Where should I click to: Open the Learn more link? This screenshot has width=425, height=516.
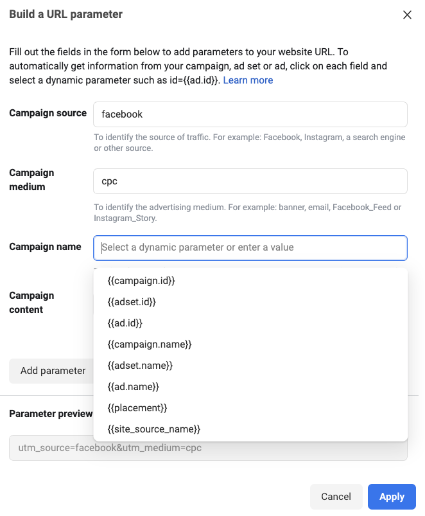pos(248,80)
